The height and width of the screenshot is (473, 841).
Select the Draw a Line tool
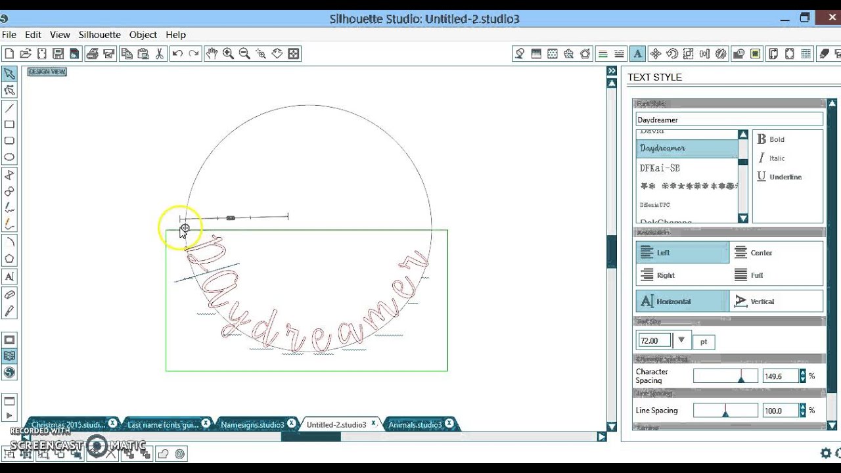click(x=9, y=108)
